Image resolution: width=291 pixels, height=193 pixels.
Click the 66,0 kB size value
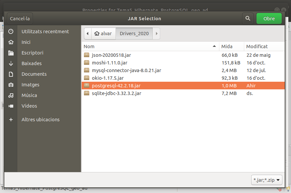230,55
